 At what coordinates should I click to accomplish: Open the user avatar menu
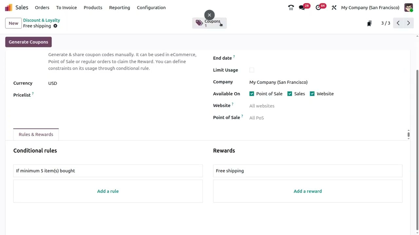(x=409, y=8)
